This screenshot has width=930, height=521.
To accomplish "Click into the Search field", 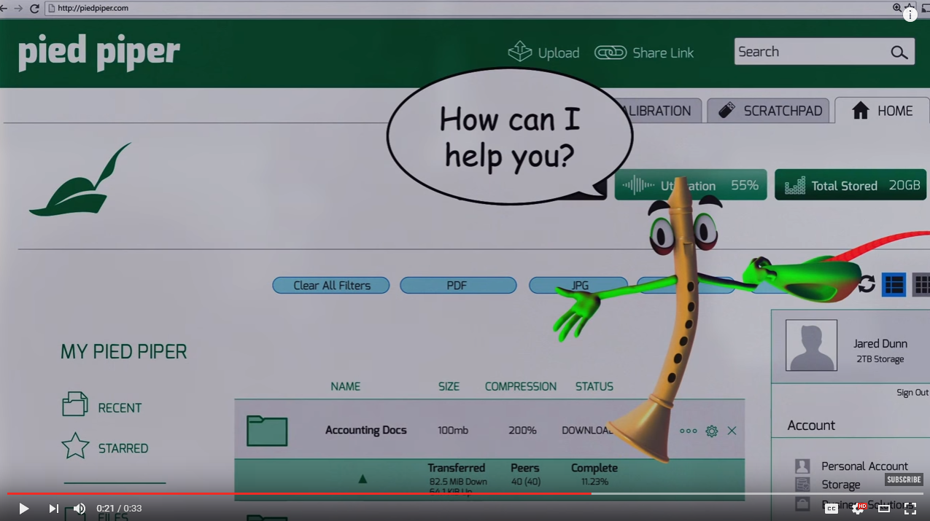I will click(x=824, y=52).
